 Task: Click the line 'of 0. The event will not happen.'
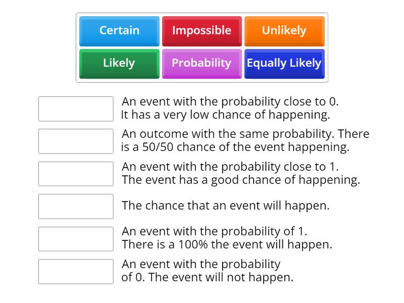tap(207, 277)
